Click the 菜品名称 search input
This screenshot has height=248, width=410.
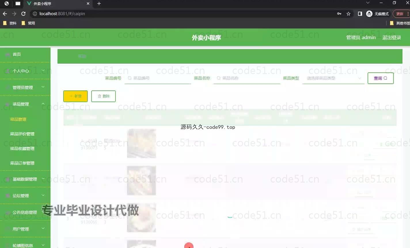[247, 78]
